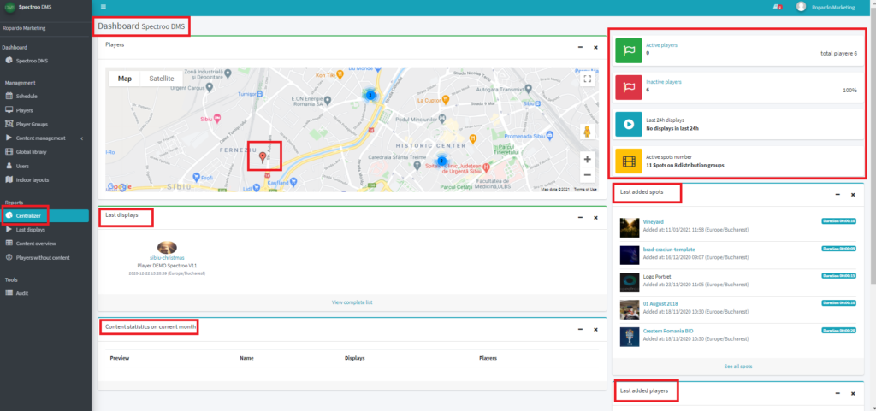Click the Logo Portret spot name

point(657,277)
